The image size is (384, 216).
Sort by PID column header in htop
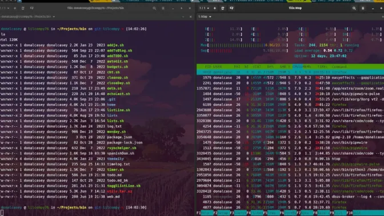(x=207, y=67)
